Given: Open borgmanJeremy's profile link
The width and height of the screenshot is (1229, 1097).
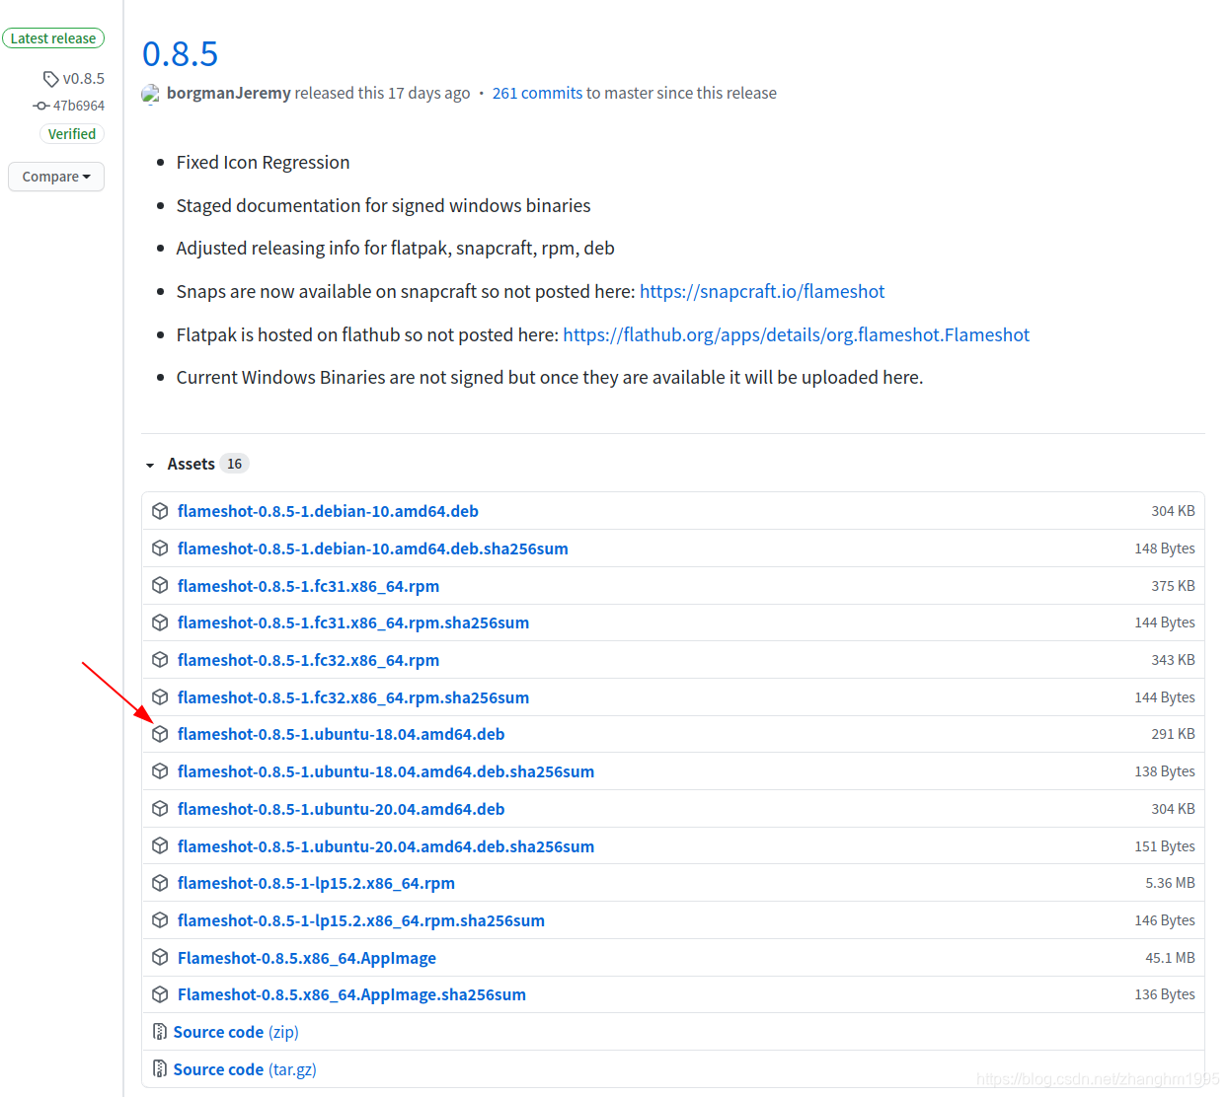Looking at the screenshot, I should coord(229,93).
